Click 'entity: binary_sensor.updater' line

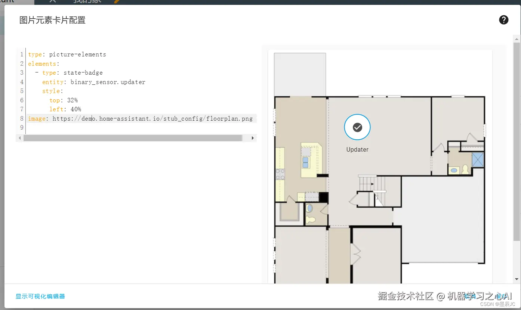click(94, 82)
